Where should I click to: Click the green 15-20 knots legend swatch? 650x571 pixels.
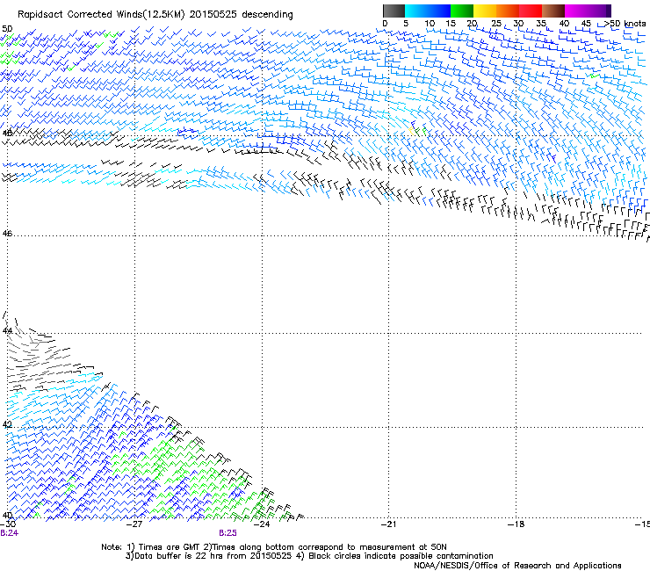[x=462, y=11]
